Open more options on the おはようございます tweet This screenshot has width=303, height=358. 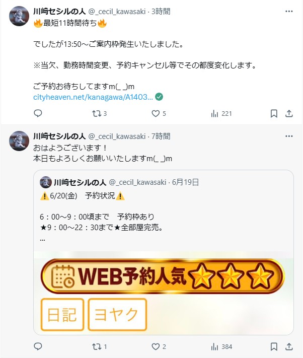289,136
